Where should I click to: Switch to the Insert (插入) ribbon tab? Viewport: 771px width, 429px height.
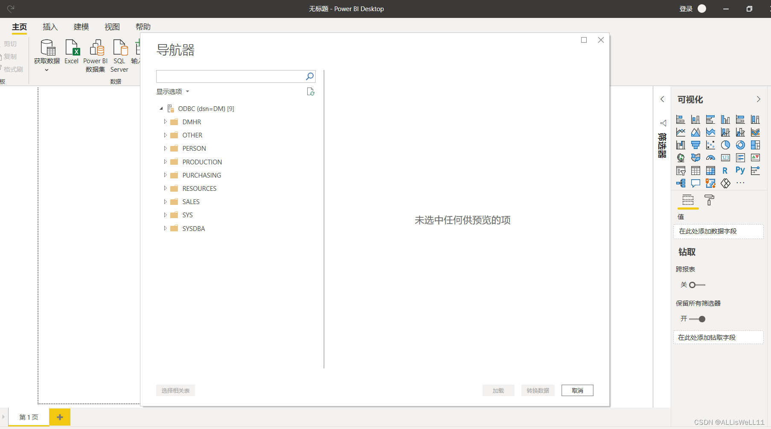(50, 27)
